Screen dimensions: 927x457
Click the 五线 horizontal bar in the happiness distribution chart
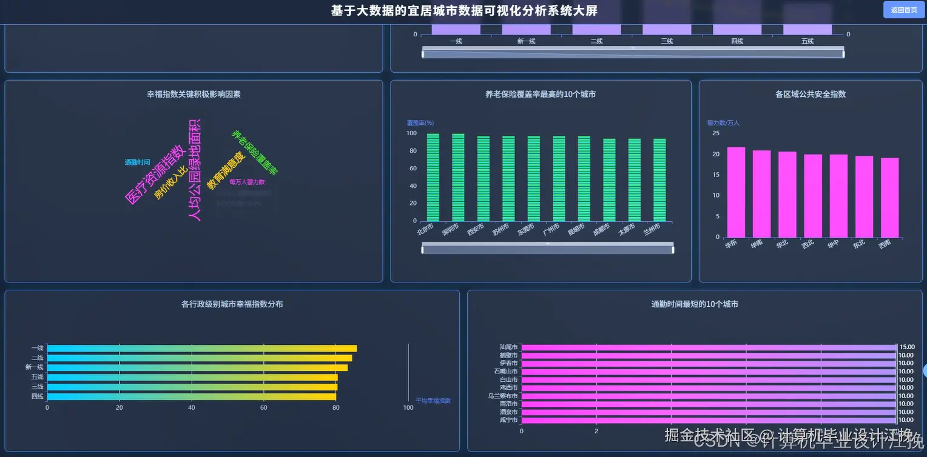[x=192, y=378]
